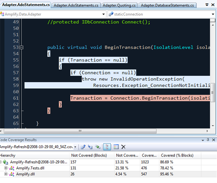
Task: Sort by the Covere... blocks column header
Action: (x=150, y=155)
